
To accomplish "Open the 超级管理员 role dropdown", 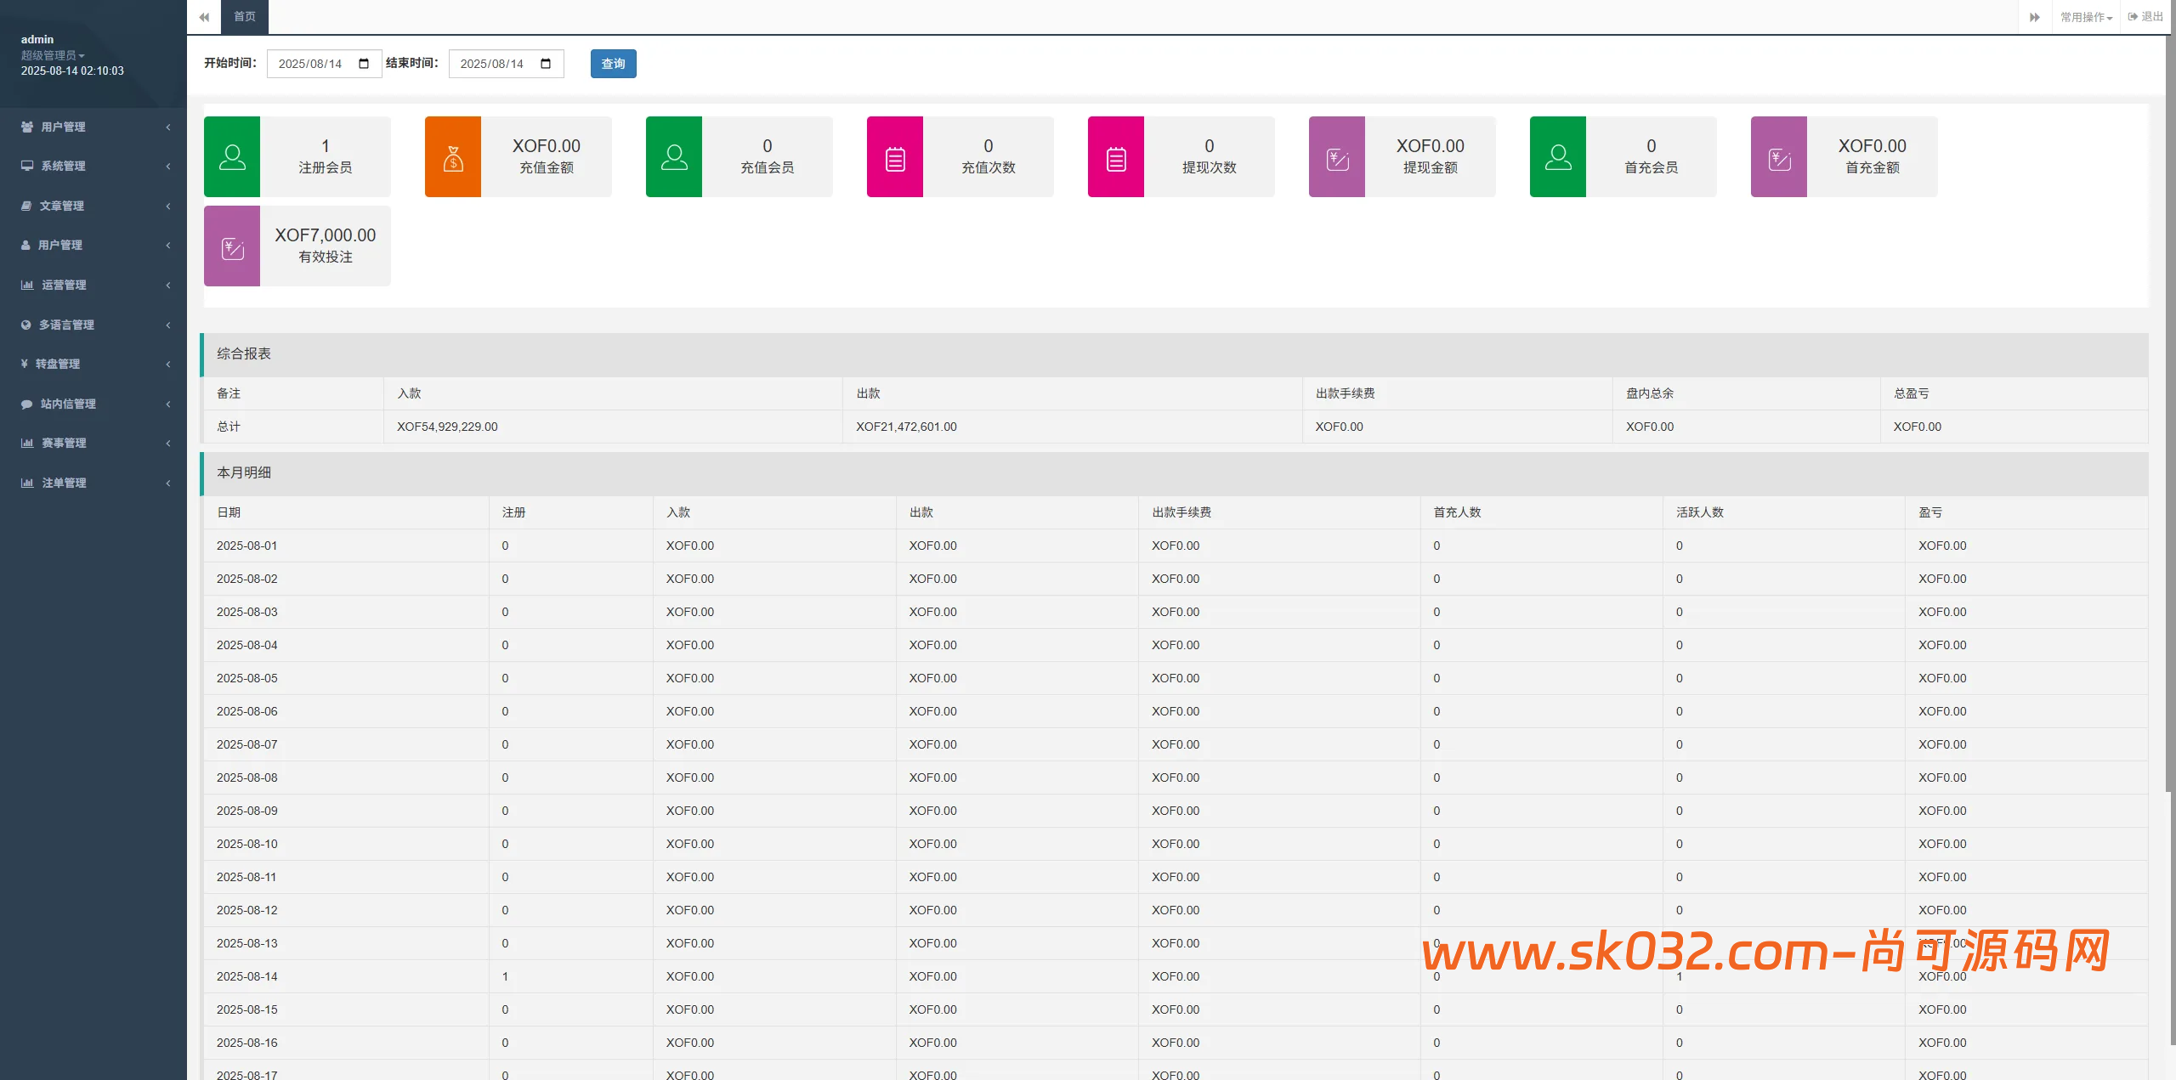I will 53,55.
